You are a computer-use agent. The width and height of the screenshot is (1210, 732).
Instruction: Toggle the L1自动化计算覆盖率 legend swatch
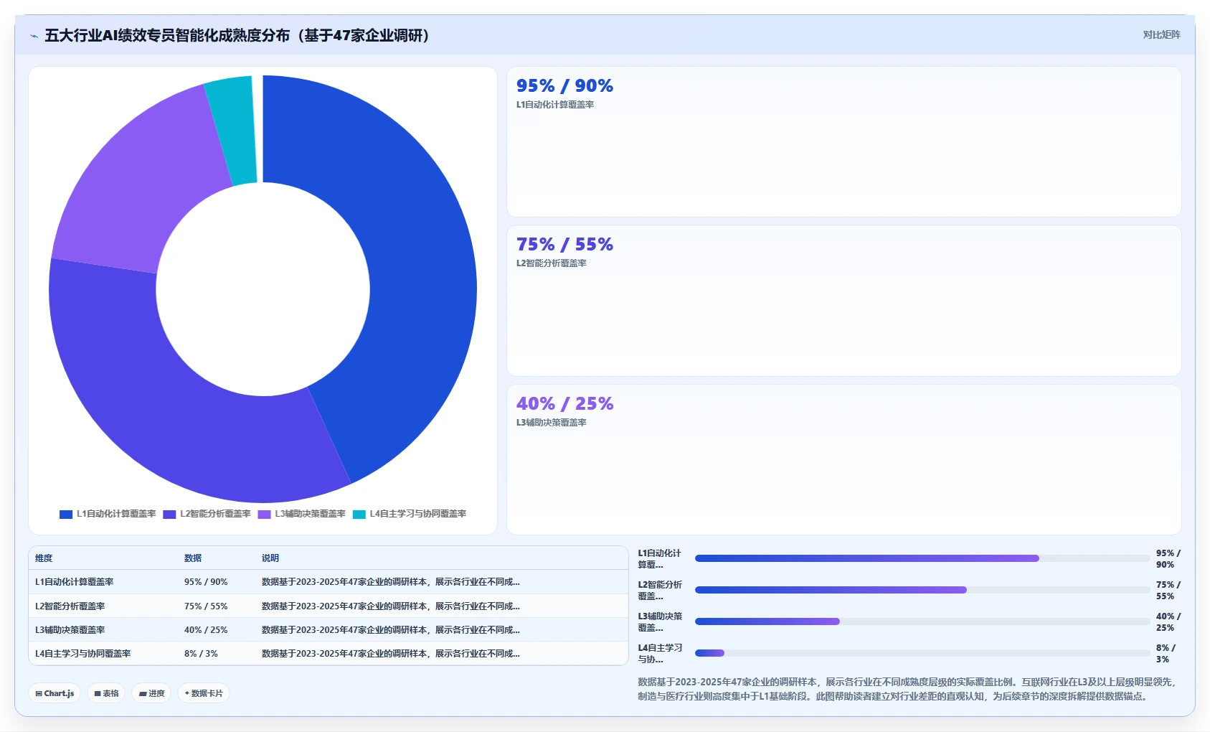[x=66, y=514]
